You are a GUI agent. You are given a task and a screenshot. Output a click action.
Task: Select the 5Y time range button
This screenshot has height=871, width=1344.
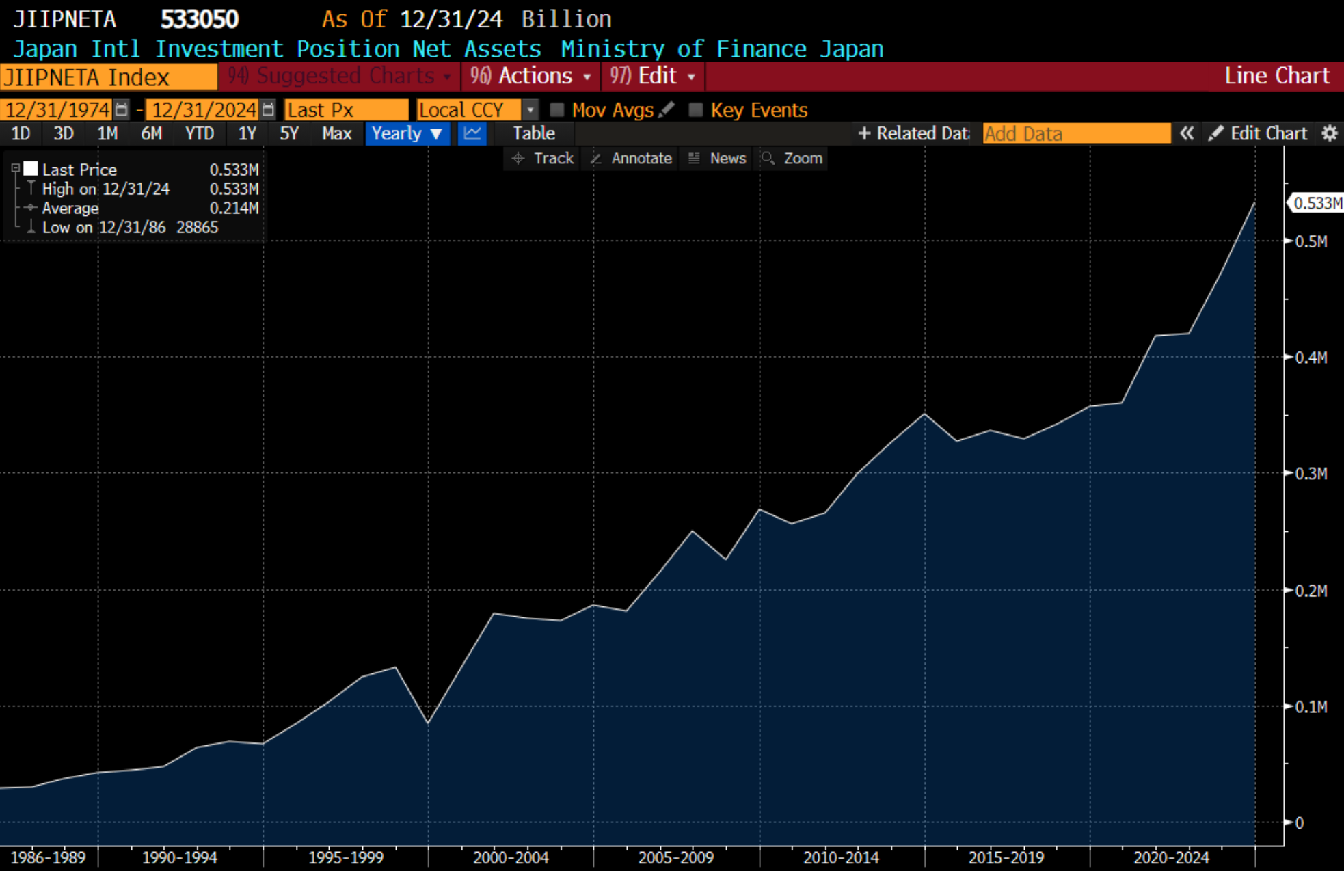[289, 133]
